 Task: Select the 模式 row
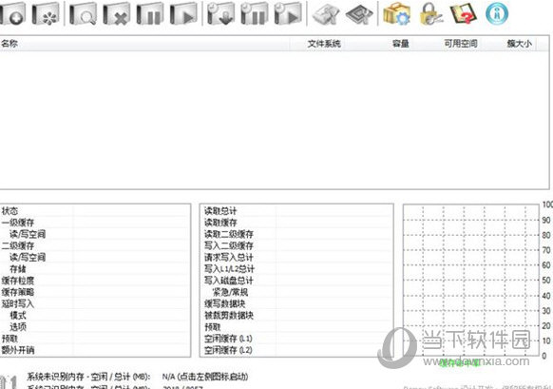pyautogui.click(x=94, y=315)
